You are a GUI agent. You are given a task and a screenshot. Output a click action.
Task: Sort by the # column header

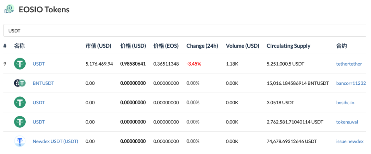(5, 46)
